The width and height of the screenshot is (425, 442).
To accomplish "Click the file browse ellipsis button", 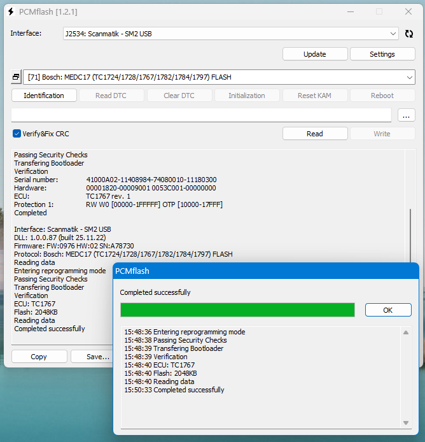I will point(406,115).
